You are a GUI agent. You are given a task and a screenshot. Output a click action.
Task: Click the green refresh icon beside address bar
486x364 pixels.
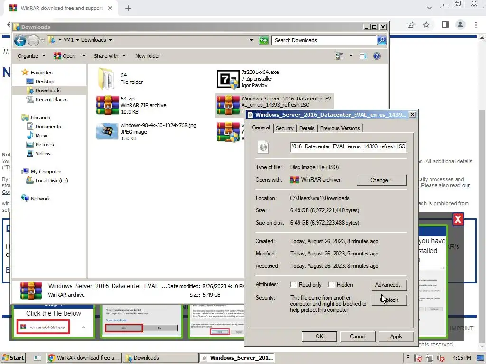263,40
